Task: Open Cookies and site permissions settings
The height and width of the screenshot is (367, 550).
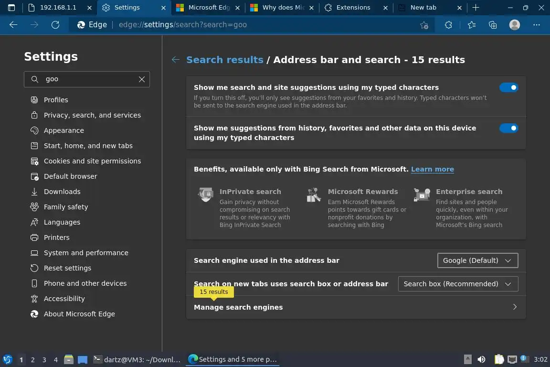Action: coord(92,161)
